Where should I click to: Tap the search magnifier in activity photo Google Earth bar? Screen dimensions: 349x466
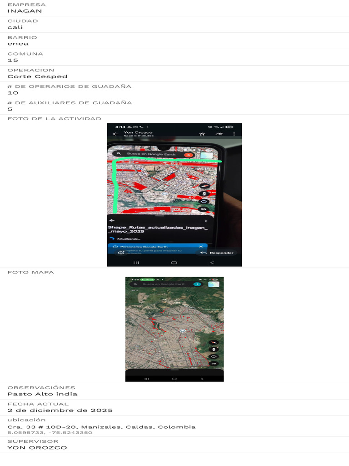[119, 154]
